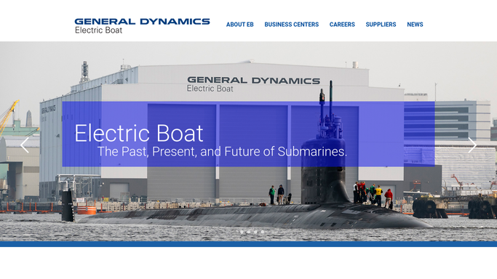Screen dimensions: 497x279
Task: Show the previous slide with left chevron
Action: pos(25,145)
